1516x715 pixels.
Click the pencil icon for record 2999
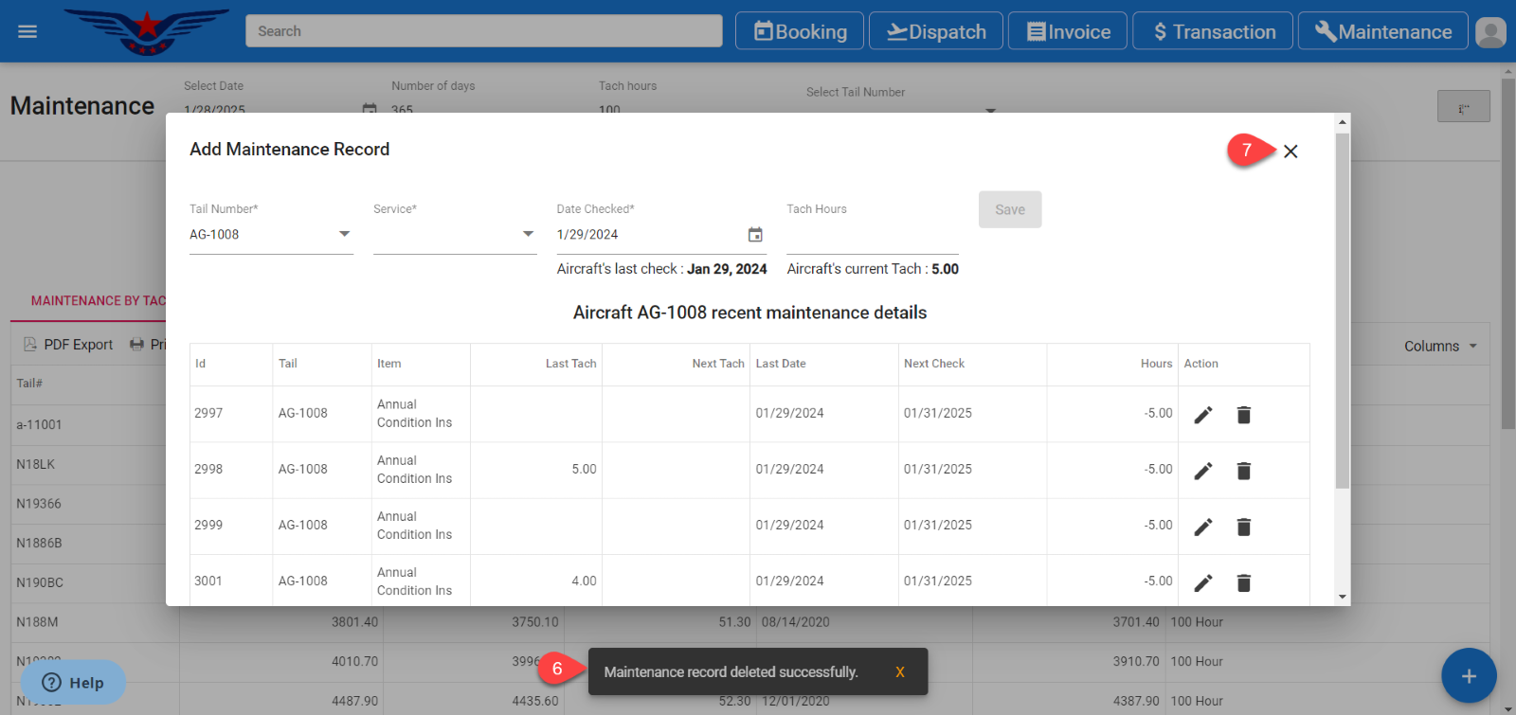tap(1202, 527)
